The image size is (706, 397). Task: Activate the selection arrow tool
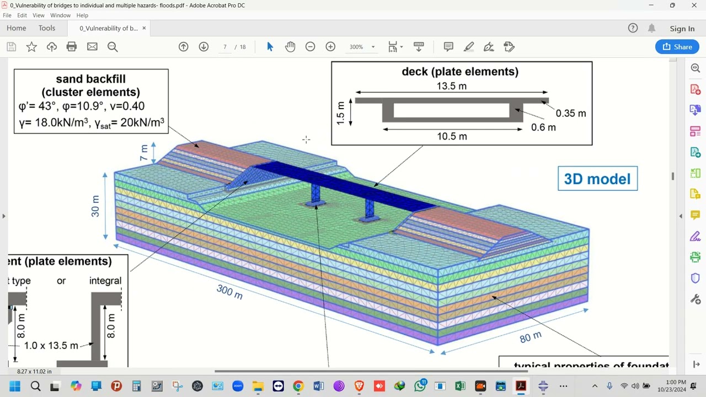click(x=270, y=47)
